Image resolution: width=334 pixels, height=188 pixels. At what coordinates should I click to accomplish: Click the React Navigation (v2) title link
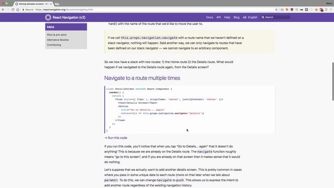tap(69, 17)
